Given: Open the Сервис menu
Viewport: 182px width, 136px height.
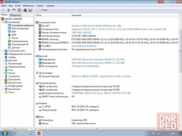Looking at the screenshot, I should click(40, 6).
